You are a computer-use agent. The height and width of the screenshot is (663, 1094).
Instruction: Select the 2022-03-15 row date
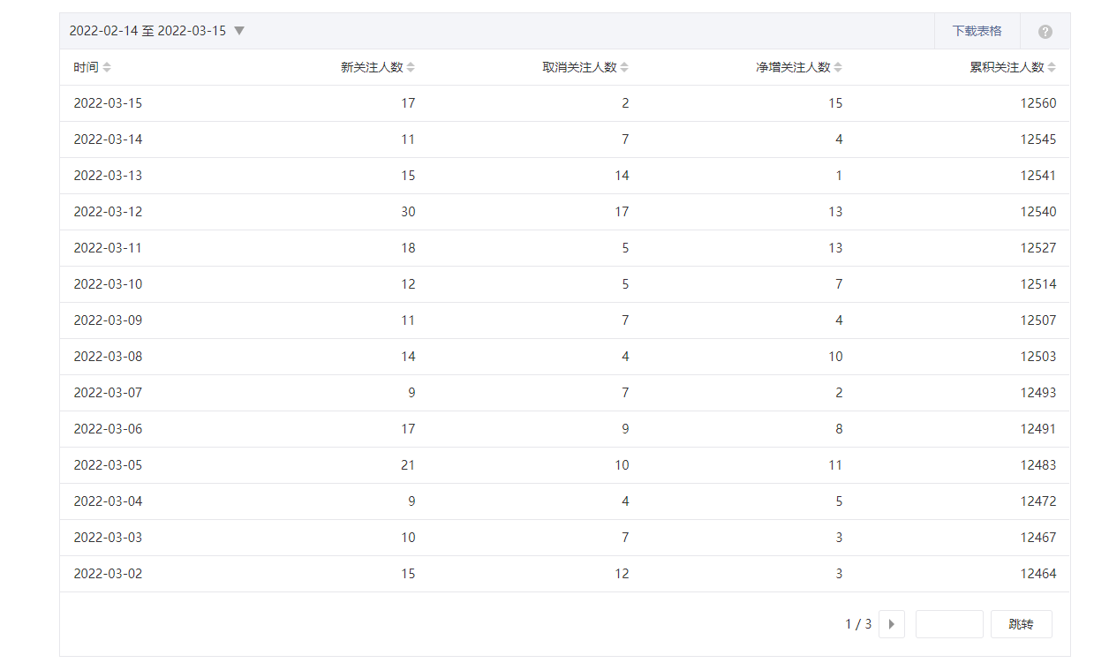[x=108, y=103]
